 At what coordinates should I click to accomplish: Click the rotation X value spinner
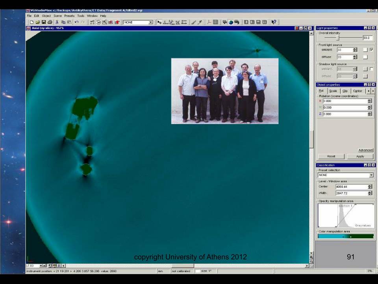(370, 101)
